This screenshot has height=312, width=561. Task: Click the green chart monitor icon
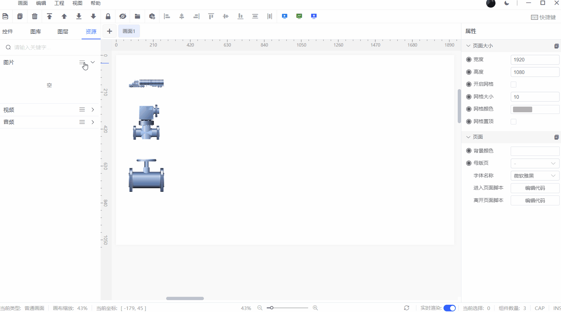(299, 16)
